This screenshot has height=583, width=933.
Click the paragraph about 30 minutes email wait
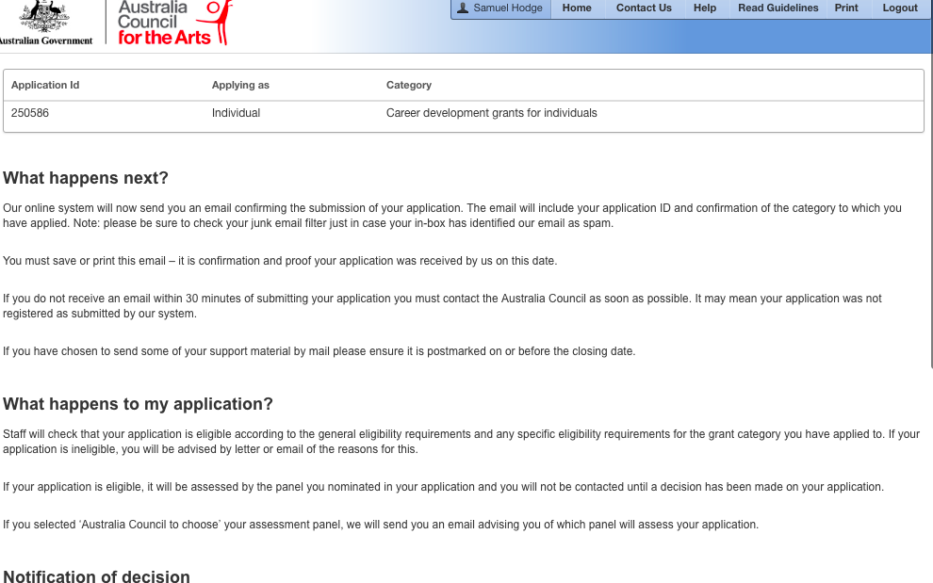442,306
